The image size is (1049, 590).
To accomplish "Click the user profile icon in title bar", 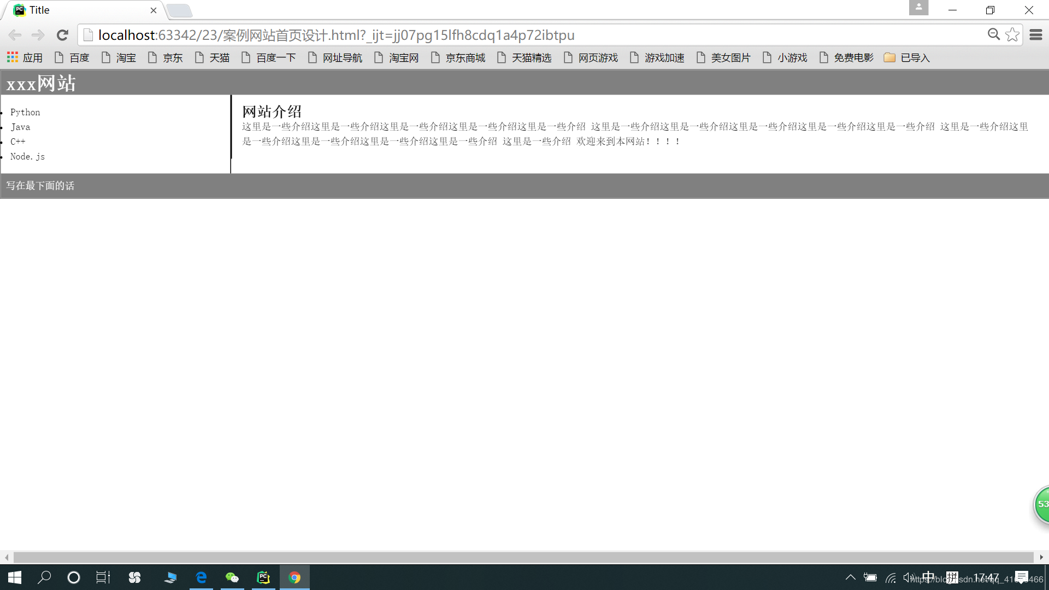I will [918, 8].
